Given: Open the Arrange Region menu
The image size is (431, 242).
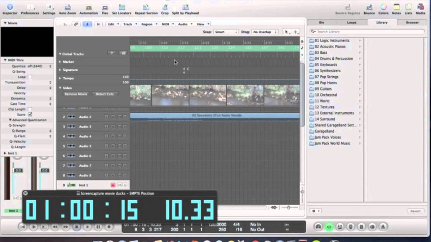Looking at the screenshot, I should click(149, 24).
